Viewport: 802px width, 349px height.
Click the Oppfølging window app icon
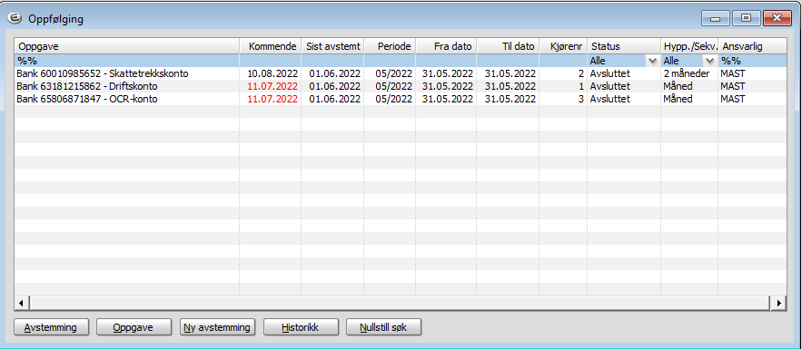click(15, 19)
